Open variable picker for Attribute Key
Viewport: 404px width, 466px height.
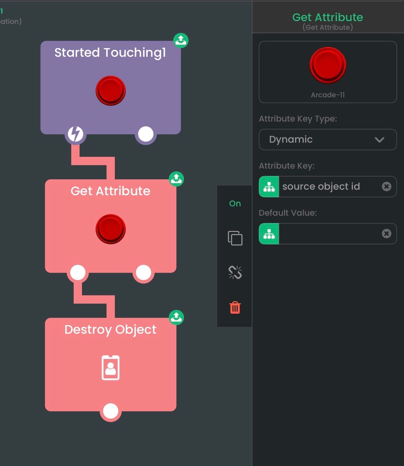point(269,187)
